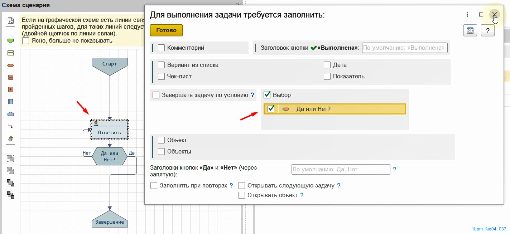This screenshot has height=234, width=510.
Task: Click the help mark next to Да, Нет field
Action: click(395, 169)
